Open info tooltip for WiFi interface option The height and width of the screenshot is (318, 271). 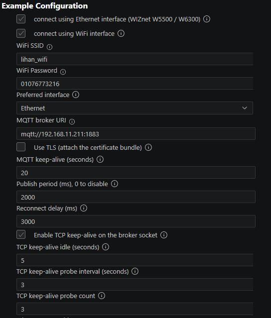[121, 33]
